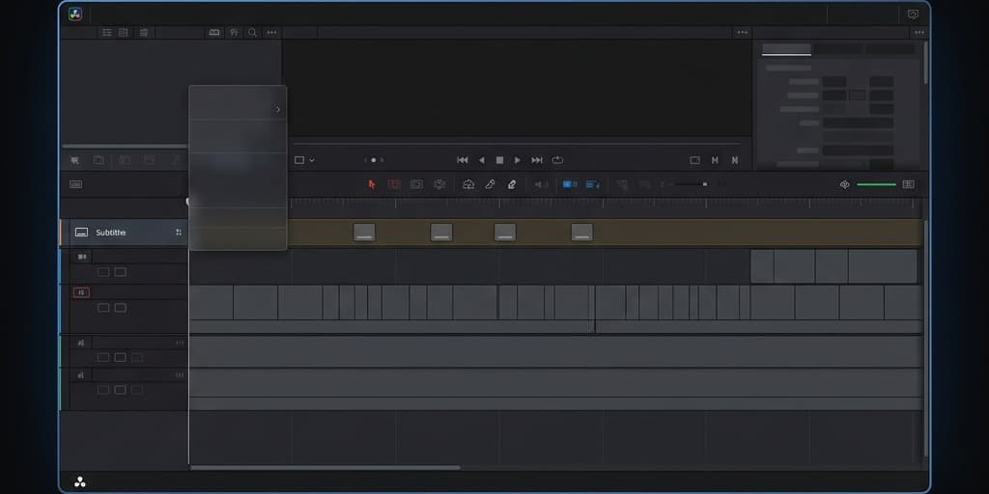Viewport: 989px width, 494px height.
Task: Switch media pool to thumbnail grid view
Action: pos(124,32)
